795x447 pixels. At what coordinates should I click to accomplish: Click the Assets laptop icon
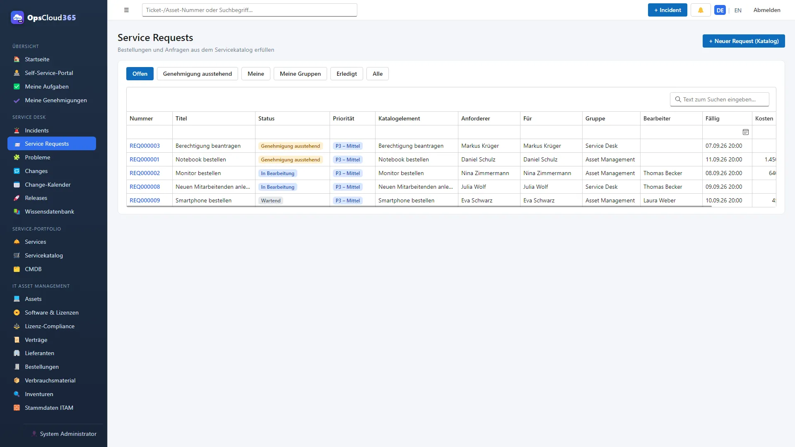click(x=17, y=299)
